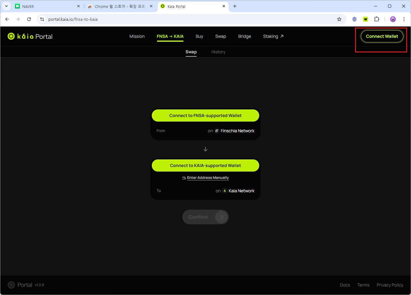This screenshot has width=411, height=295.
Task: Switch to the History sub-tab
Action: point(218,52)
